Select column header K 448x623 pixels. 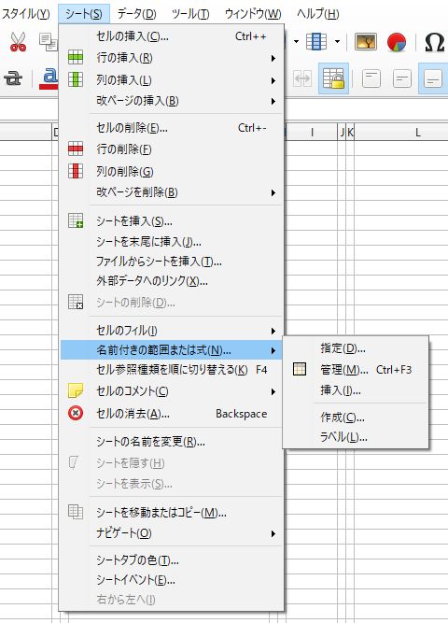tap(350, 133)
